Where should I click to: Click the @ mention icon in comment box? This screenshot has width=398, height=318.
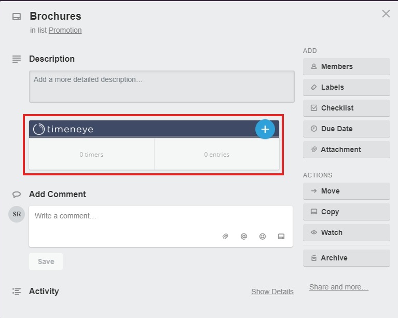pyautogui.click(x=244, y=237)
